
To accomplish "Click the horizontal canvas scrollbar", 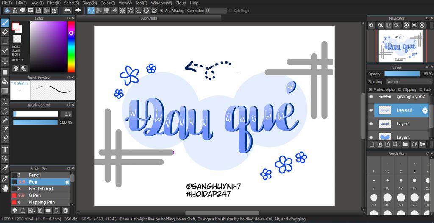I will point(222,213).
